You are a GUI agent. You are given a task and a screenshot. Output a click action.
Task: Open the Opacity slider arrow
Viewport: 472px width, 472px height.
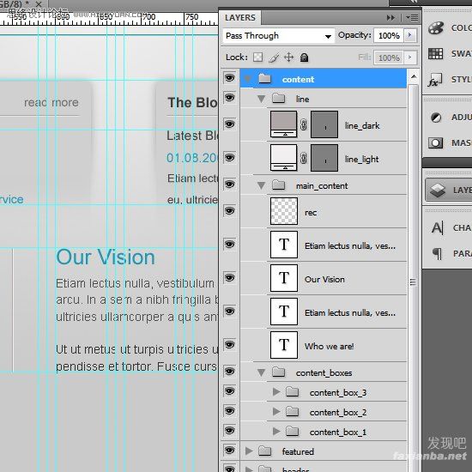coord(410,35)
